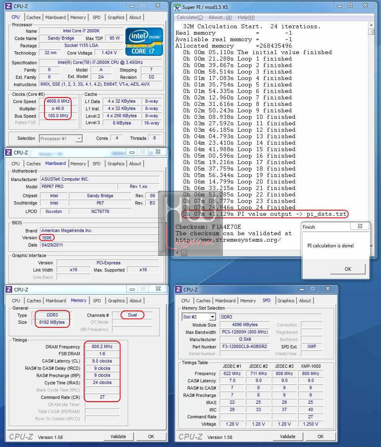Image resolution: width=381 pixels, height=447 pixels.
Task: Click the CPU-Z icon in the processor window title bar
Action: pos(8,6)
